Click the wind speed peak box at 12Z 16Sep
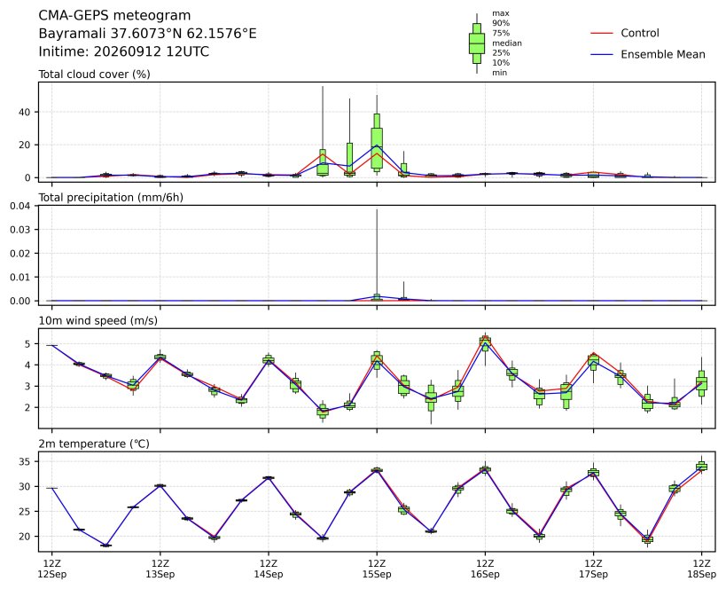The height and width of the screenshot is (589, 726). coord(485,343)
